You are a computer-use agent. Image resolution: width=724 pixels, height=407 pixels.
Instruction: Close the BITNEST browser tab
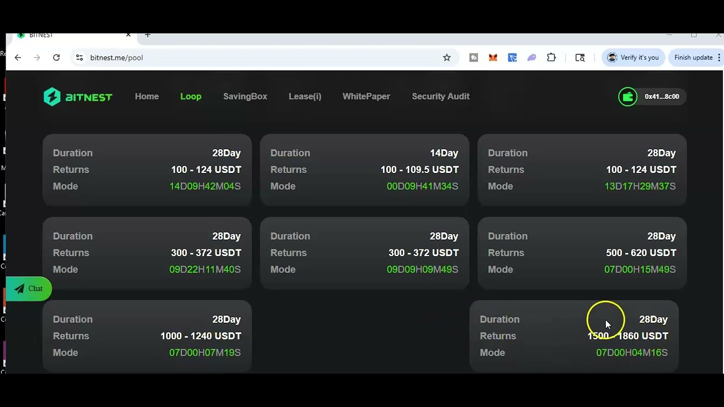click(128, 35)
